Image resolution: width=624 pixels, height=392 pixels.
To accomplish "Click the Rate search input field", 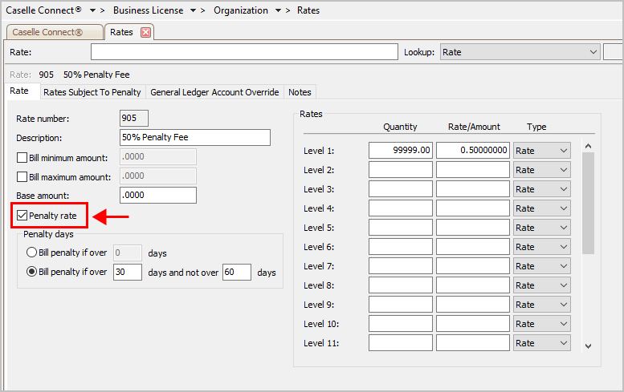I will [244, 52].
